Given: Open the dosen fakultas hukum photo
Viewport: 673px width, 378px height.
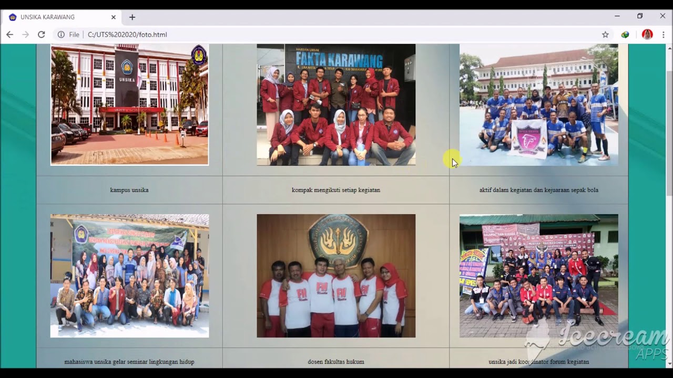Looking at the screenshot, I should (x=336, y=276).
